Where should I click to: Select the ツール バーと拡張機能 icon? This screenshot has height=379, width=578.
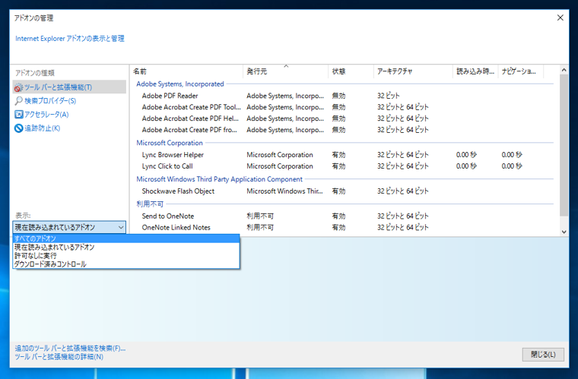coord(19,87)
